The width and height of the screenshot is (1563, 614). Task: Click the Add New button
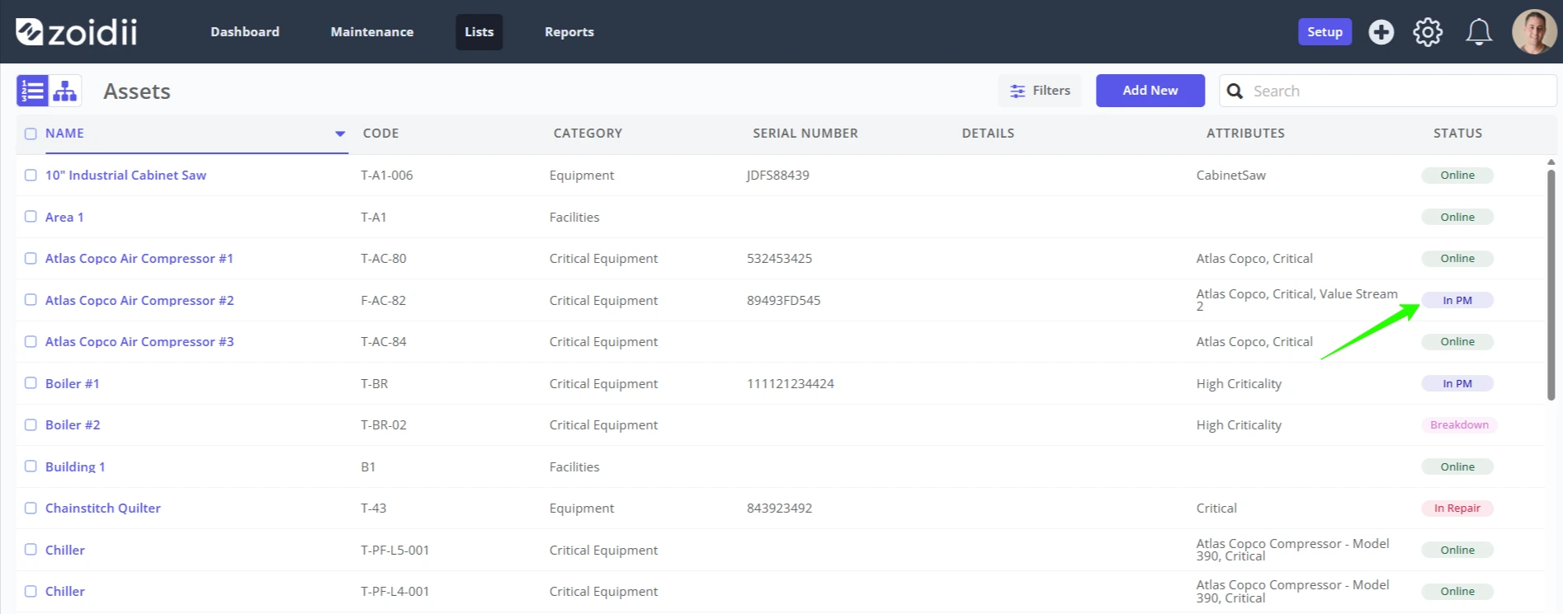[x=1150, y=91]
